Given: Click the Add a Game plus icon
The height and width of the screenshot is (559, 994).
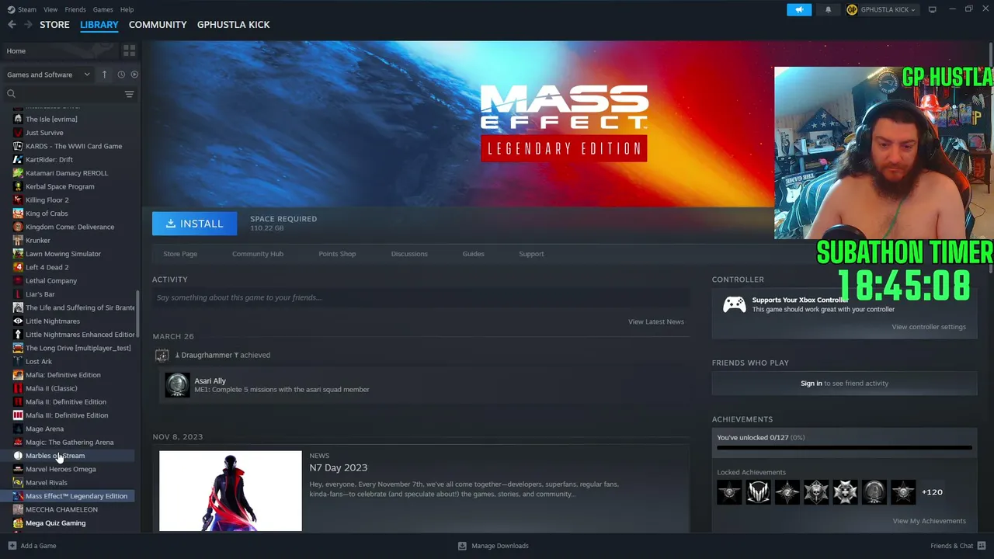Looking at the screenshot, I should [x=12, y=546].
